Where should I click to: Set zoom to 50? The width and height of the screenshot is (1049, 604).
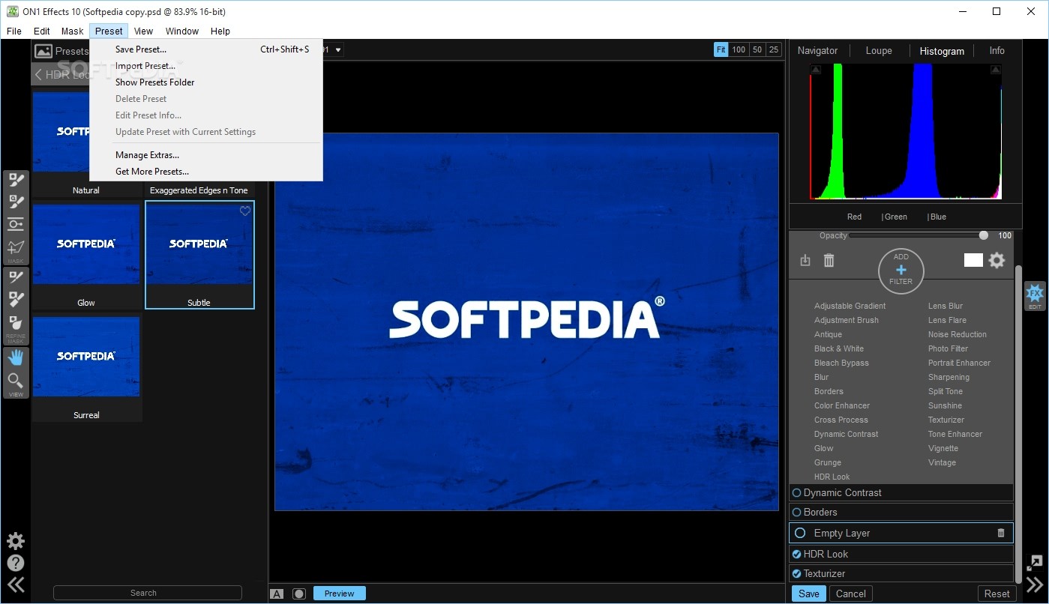pyautogui.click(x=757, y=49)
